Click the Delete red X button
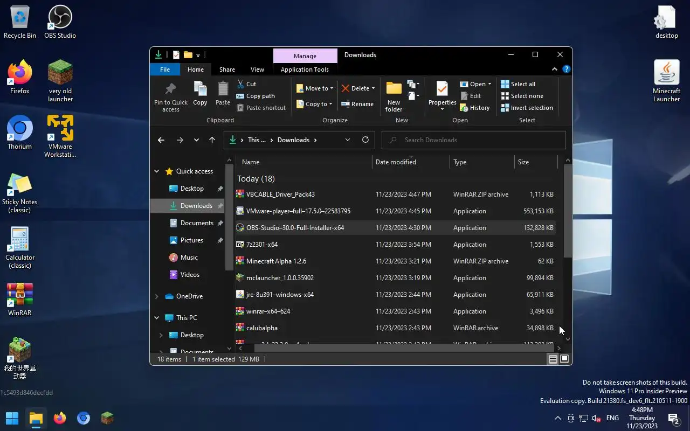 (355, 88)
